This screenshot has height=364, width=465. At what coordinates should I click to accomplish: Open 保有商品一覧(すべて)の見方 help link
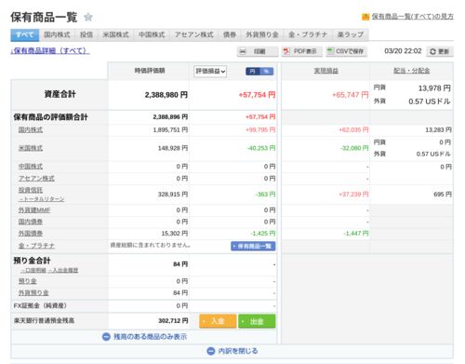413,17
